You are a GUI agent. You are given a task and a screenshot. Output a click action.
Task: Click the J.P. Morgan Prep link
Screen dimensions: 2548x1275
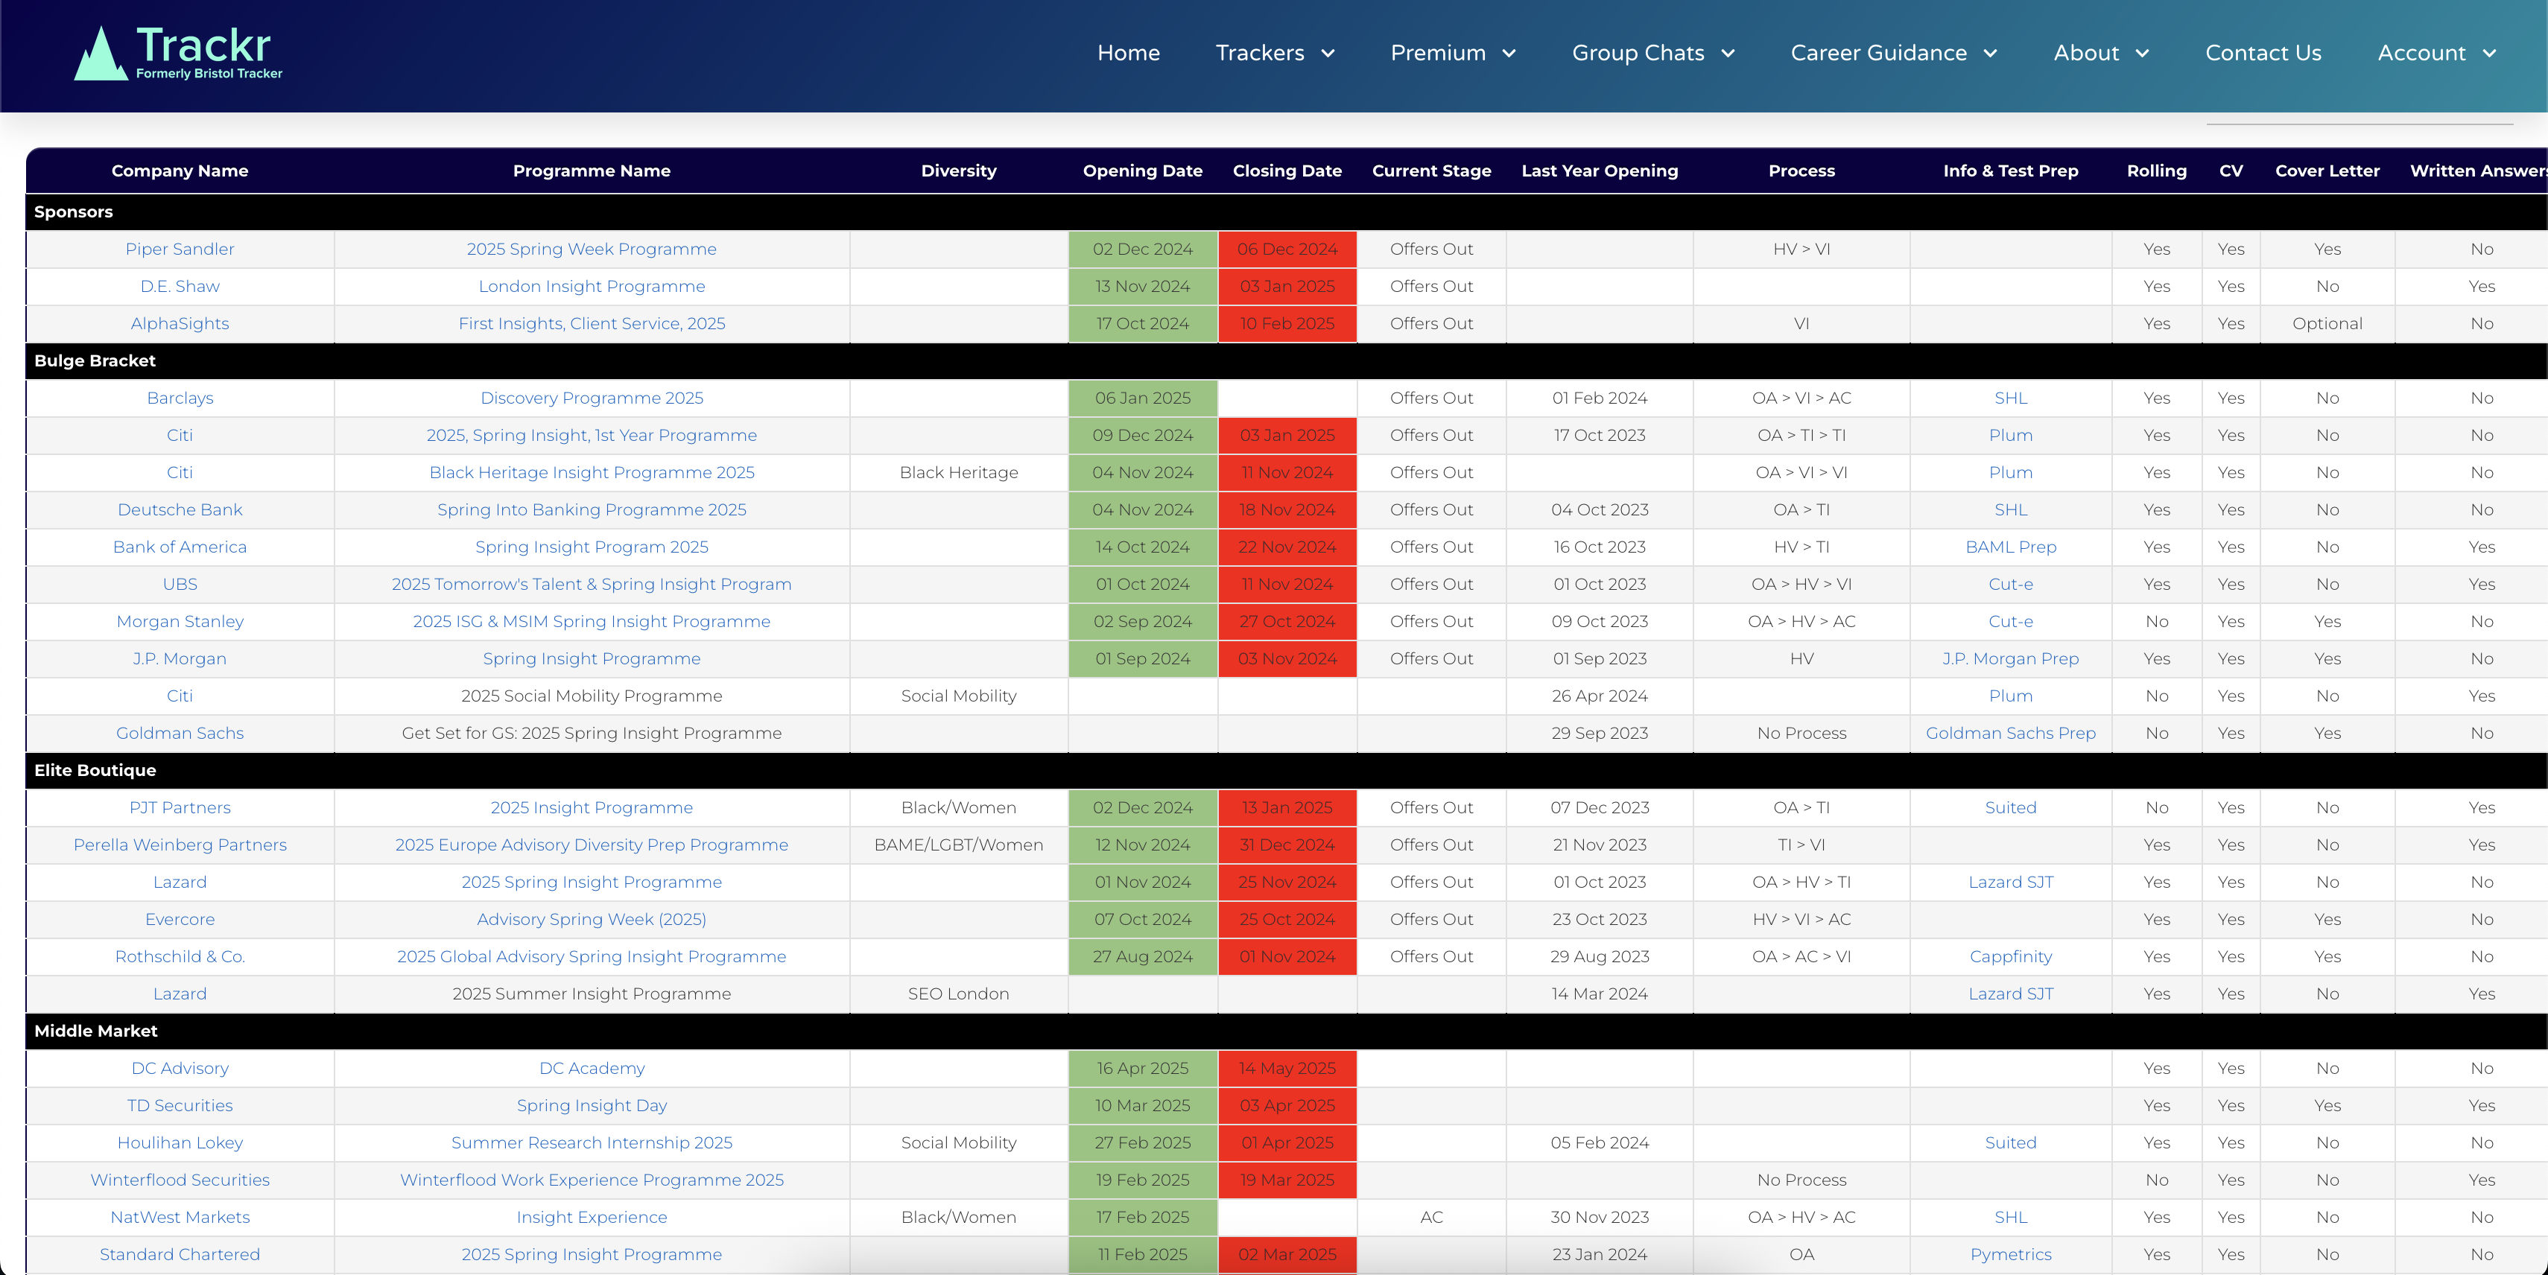pos(2010,659)
